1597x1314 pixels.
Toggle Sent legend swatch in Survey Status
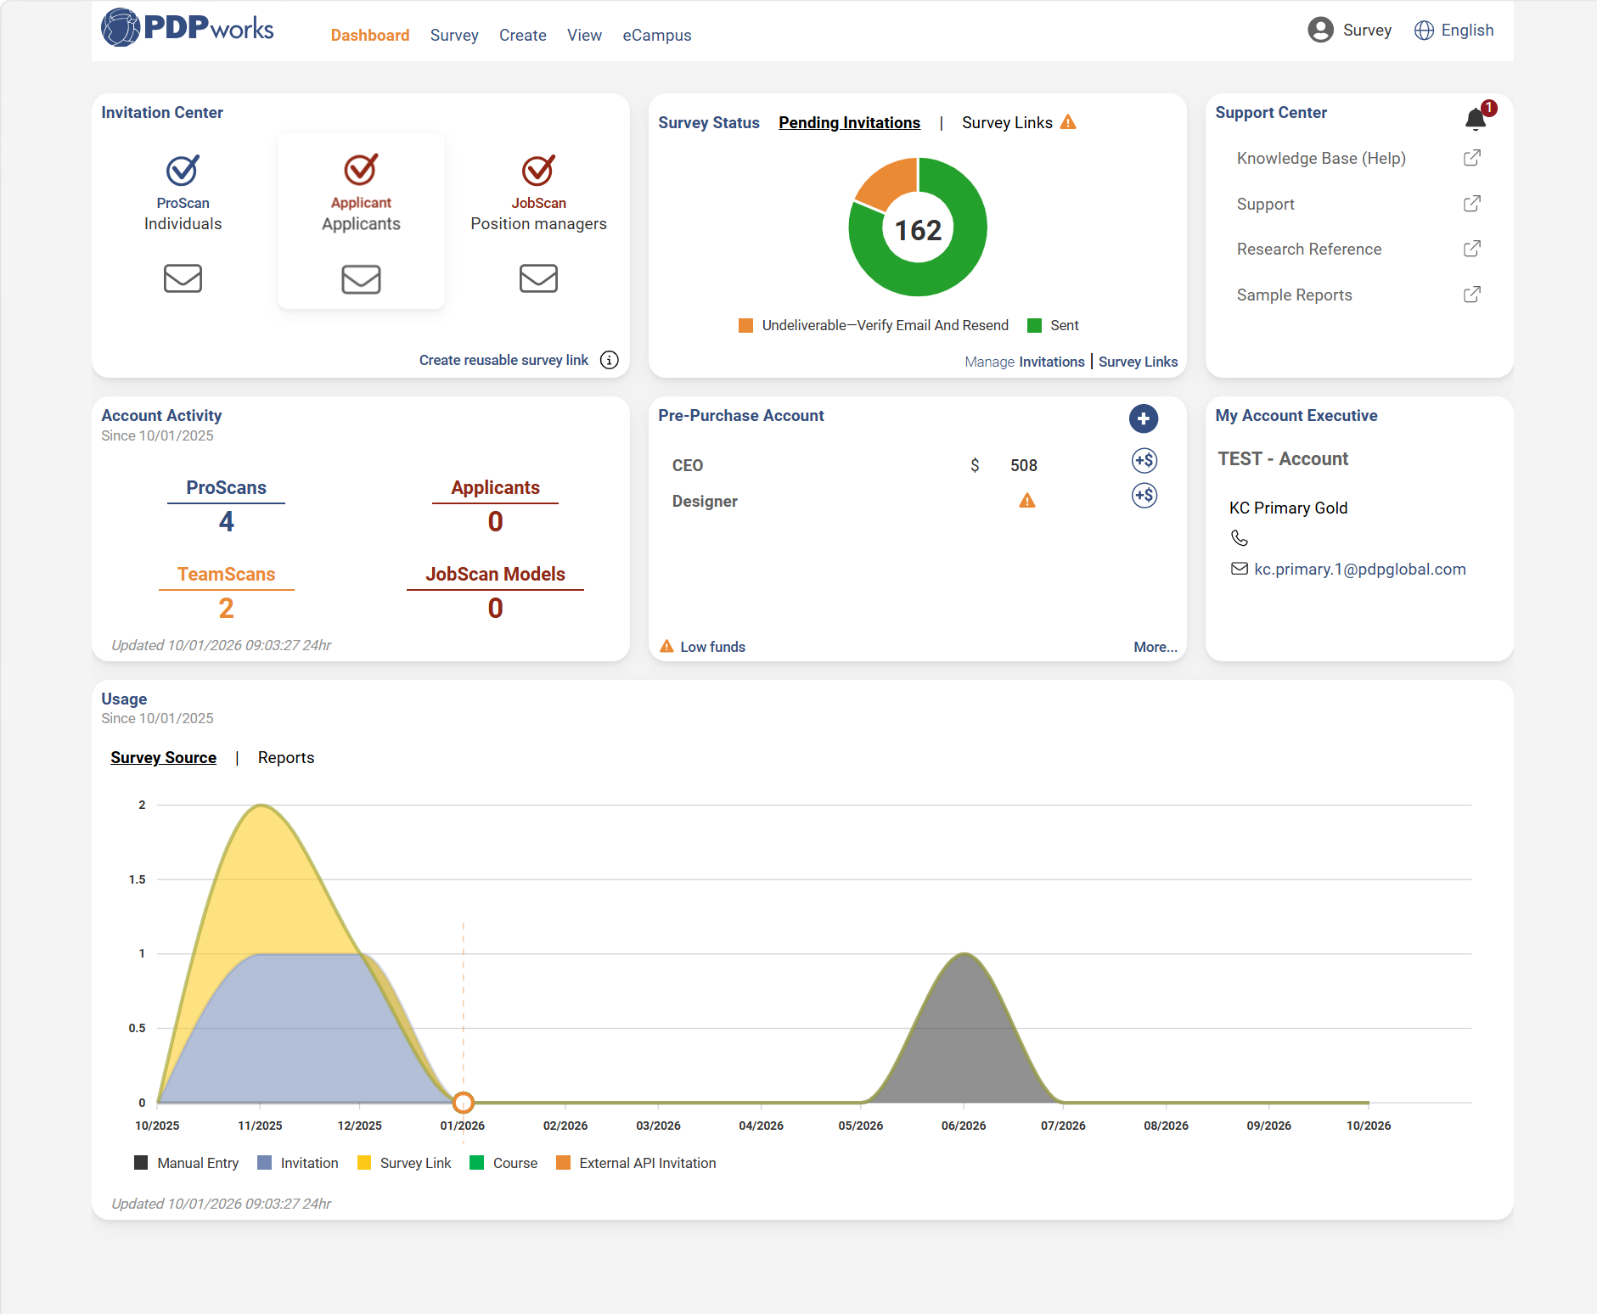click(1034, 325)
